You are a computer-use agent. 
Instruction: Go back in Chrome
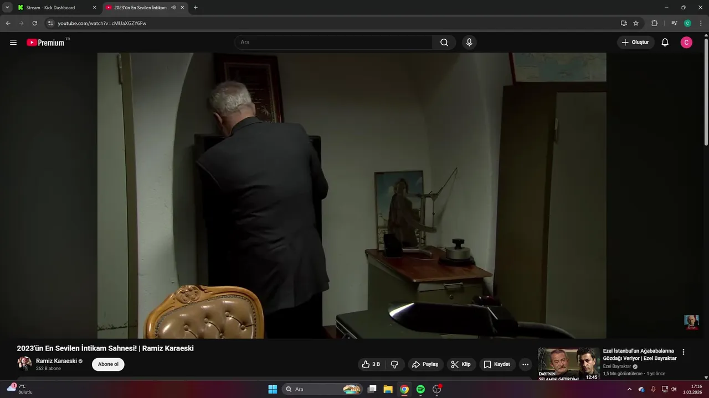click(8, 23)
